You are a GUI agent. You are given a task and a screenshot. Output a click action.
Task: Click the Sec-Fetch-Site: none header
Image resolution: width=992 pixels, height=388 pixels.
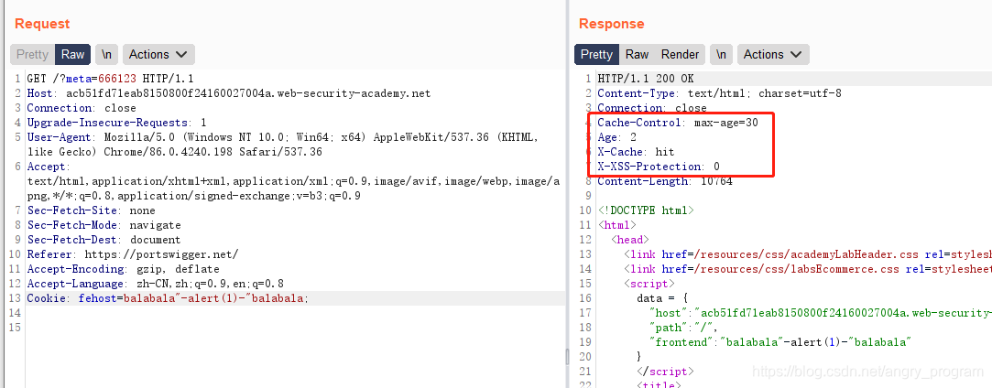(x=91, y=210)
